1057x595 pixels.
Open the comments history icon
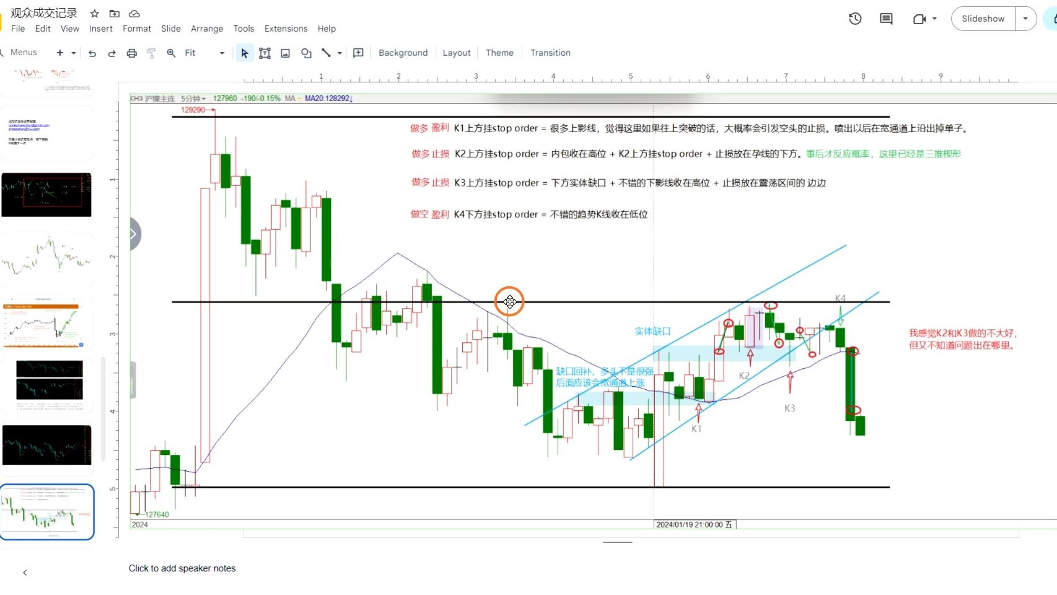[886, 19]
